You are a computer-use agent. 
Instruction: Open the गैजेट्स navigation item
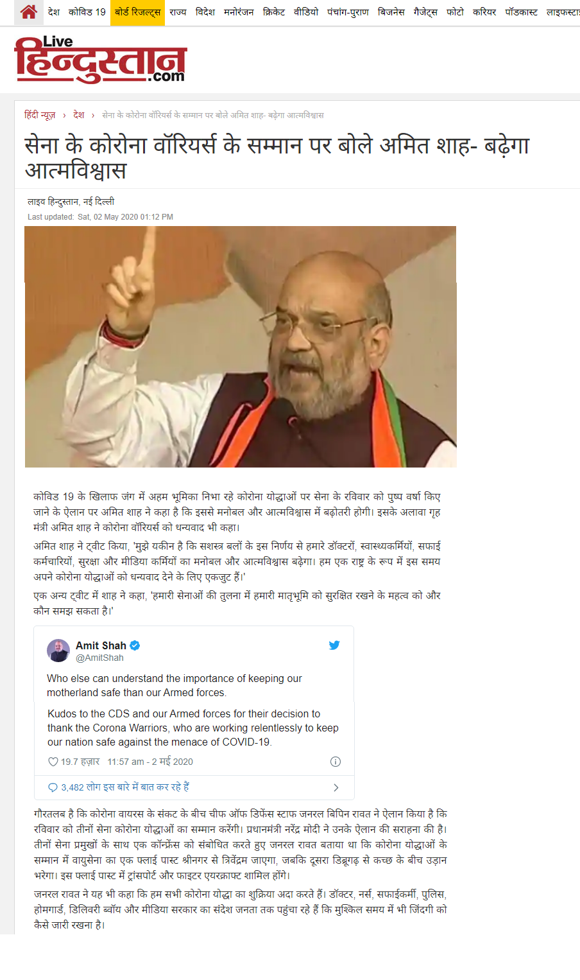[425, 12]
